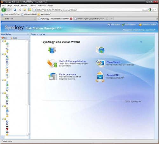Click the FTP server computer icon
The image size is (159, 144).
point(100,77)
